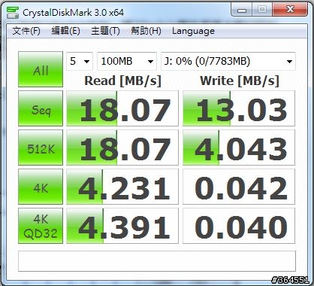Open the drive dropdown showing J: 0%
Viewport: 314px width, 286px height.
click(x=228, y=61)
